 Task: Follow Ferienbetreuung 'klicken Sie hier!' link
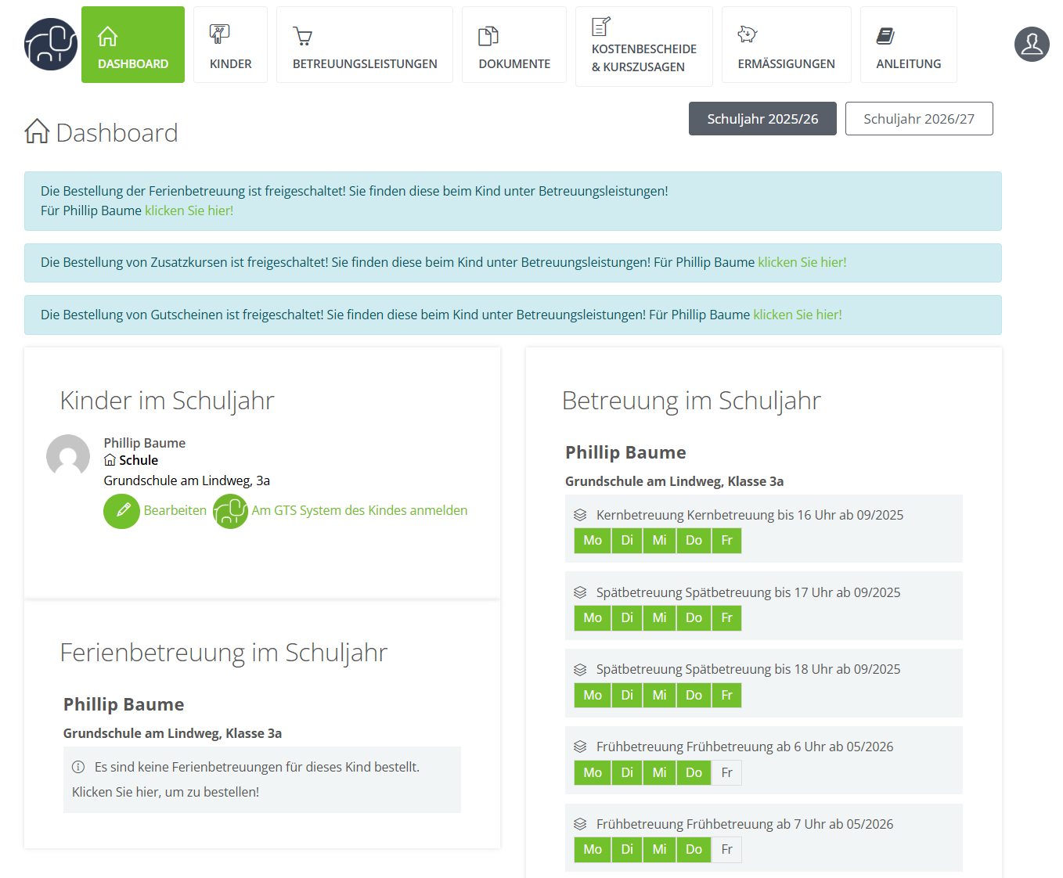[189, 211]
